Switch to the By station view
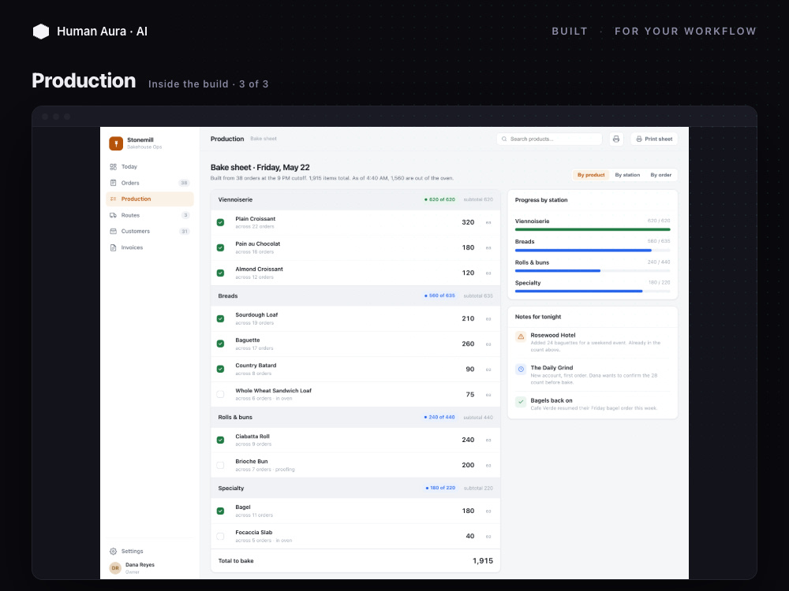Viewport: 789px width, 591px height. pos(627,175)
